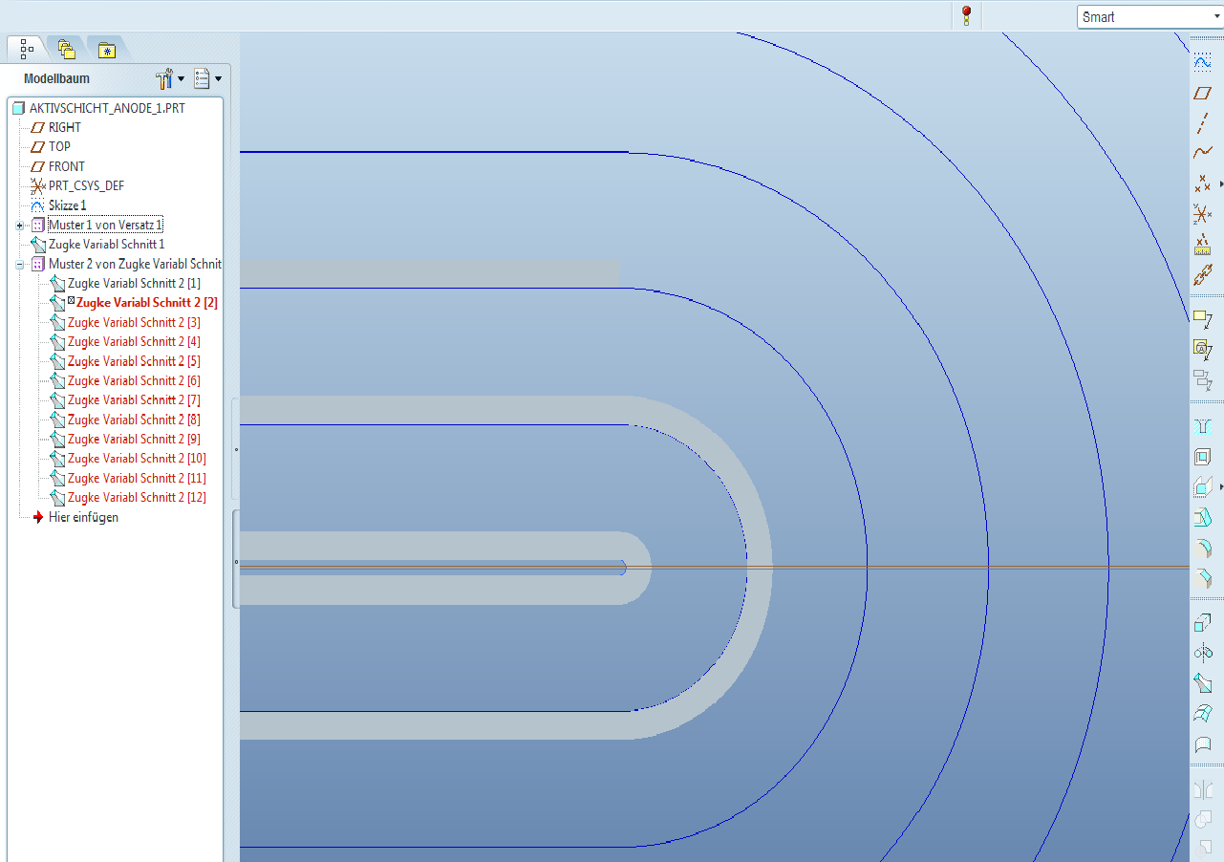Expand the Show dropdown arrow in Modellbaum
The height and width of the screenshot is (862, 1224).
coord(218,78)
